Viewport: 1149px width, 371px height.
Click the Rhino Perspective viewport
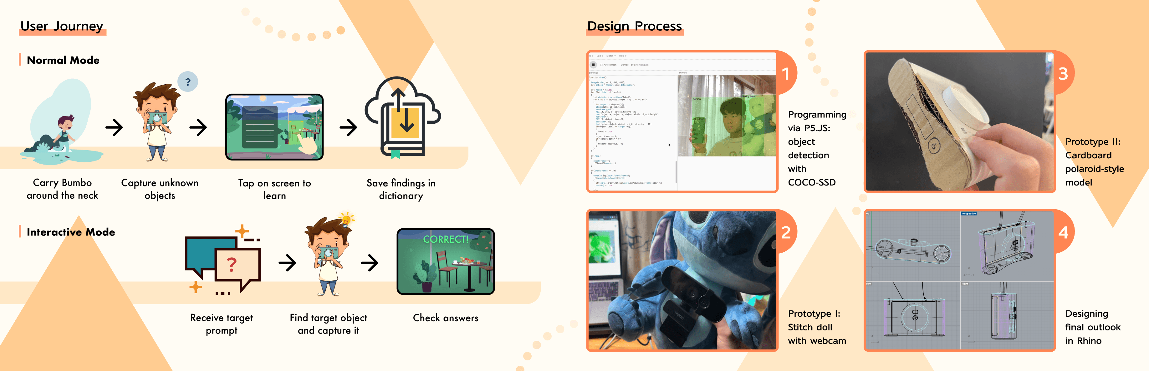point(1007,246)
